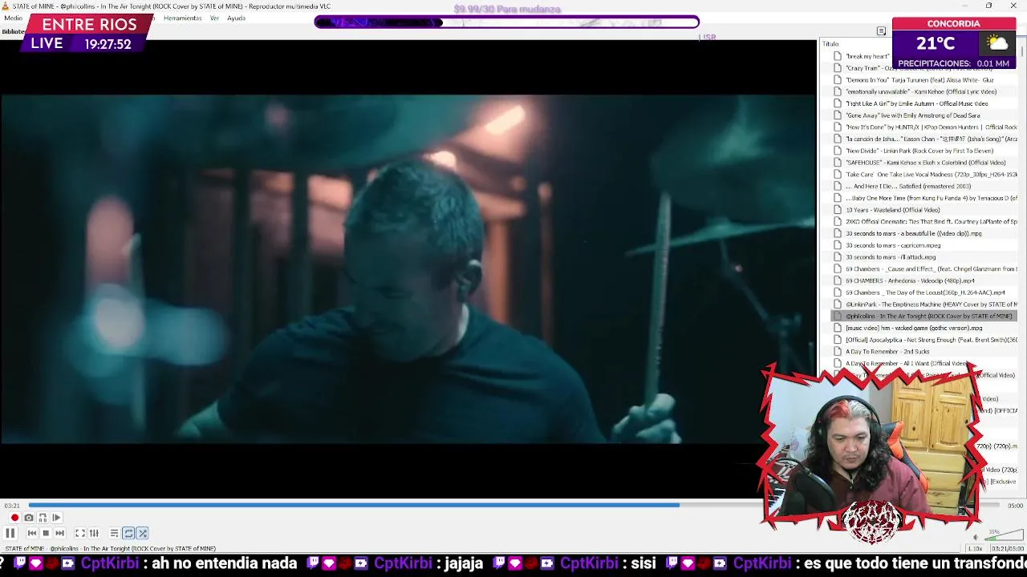This screenshot has width=1027, height=577.
Task: Adjust the volume slider
Action: pyautogui.click(x=1003, y=535)
